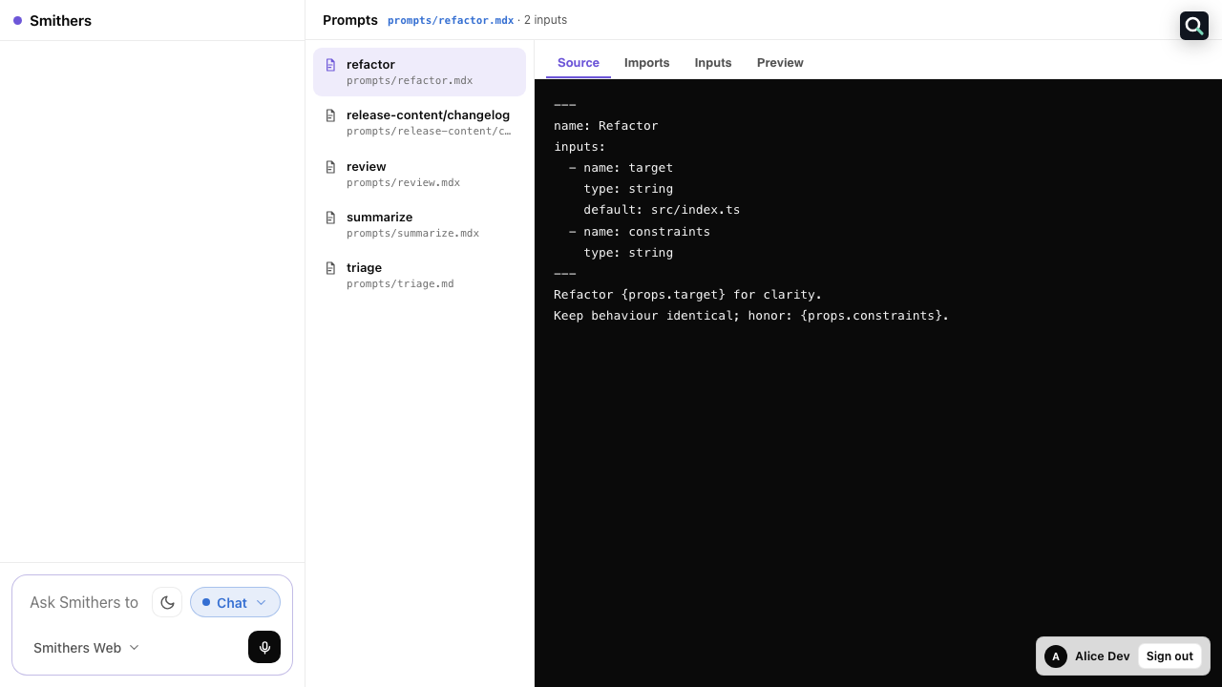Toggle dark mode moon icon

167,602
